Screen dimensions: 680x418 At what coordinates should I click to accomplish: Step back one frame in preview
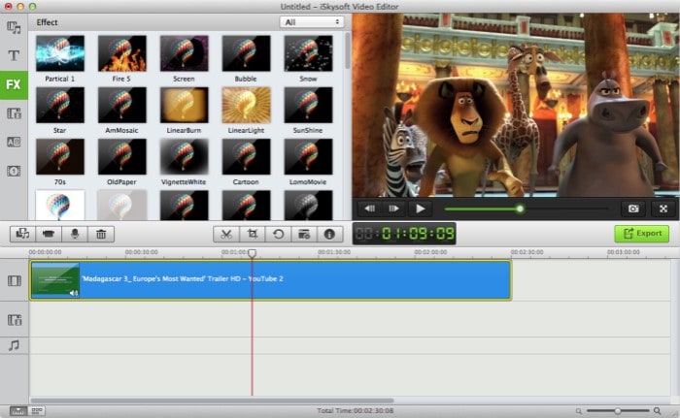(x=369, y=209)
